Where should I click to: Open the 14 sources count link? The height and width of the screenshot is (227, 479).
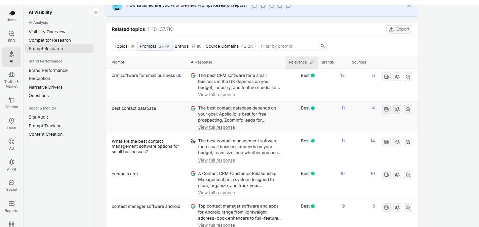click(x=372, y=141)
